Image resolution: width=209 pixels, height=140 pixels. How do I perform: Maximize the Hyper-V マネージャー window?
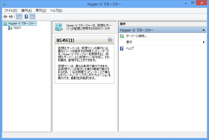(x=192, y=3)
